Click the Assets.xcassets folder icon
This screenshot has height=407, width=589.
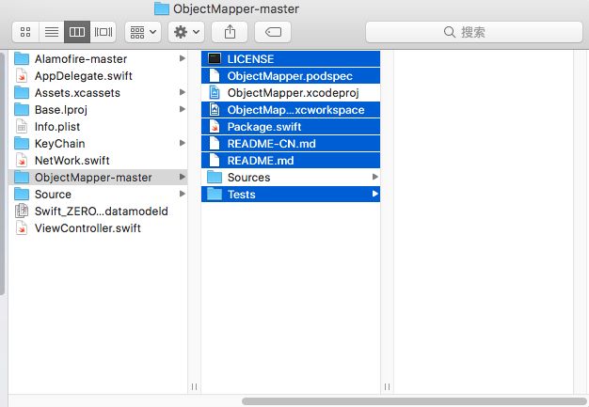coord(22,93)
